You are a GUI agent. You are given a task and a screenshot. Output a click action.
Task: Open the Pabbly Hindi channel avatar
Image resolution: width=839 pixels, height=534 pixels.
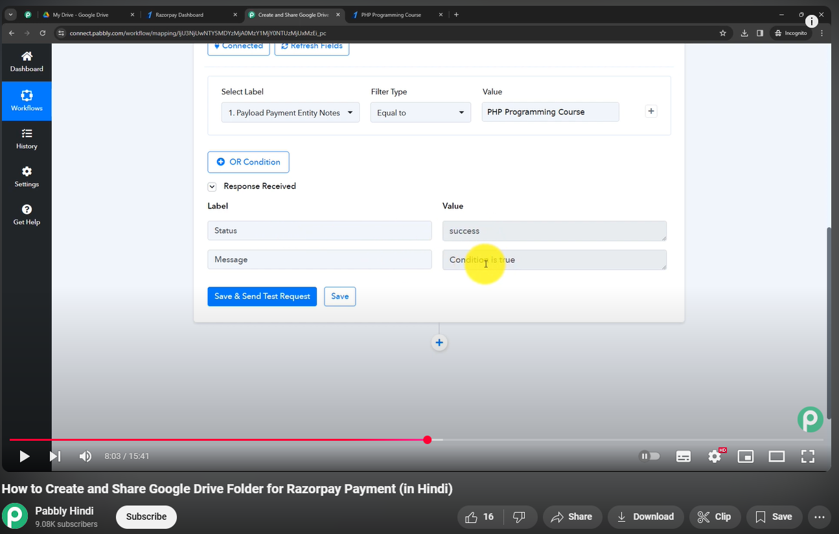click(15, 516)
